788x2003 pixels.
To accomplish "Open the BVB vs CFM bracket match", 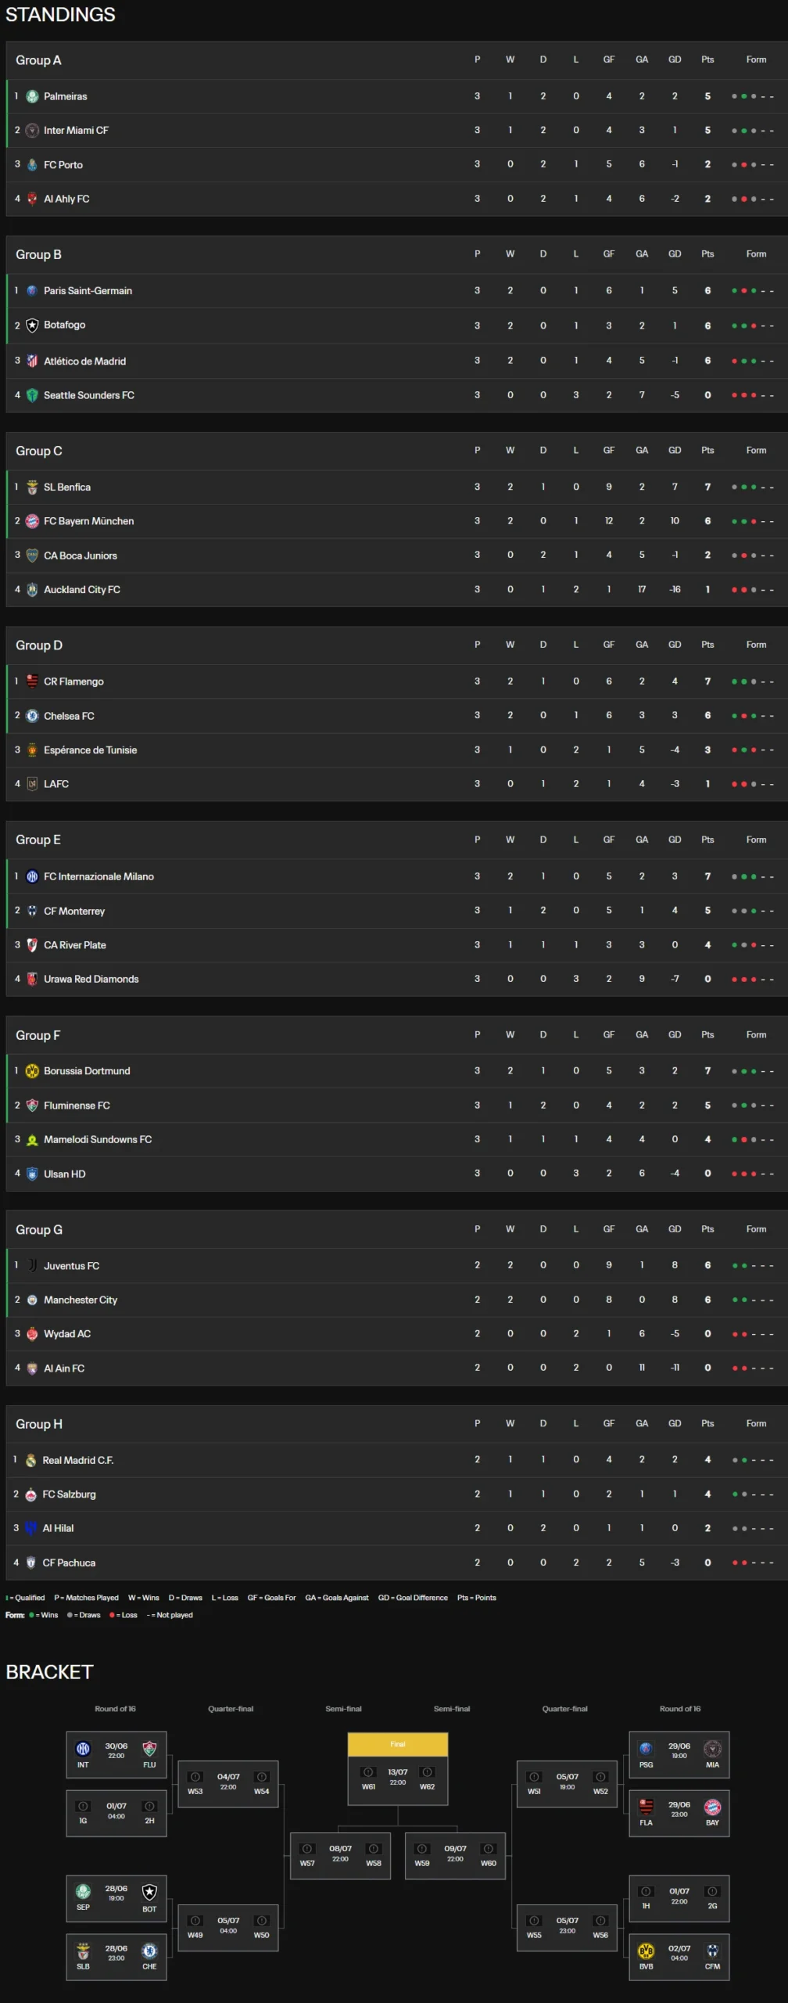I will tap(679, 1956).
